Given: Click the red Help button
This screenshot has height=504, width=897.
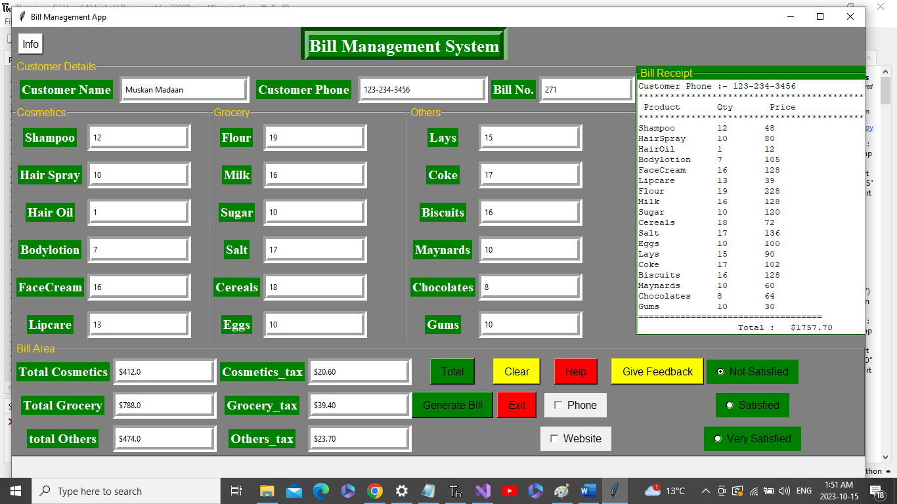Looking at the screenshot, I should 576,371.
